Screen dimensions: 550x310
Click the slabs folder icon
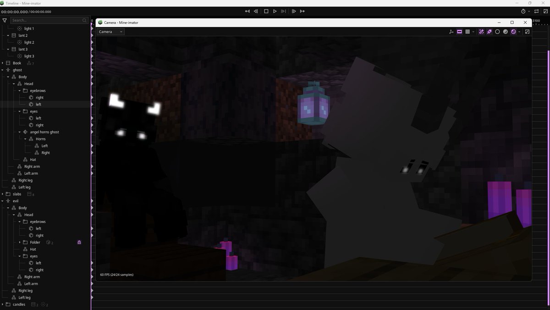8,194
